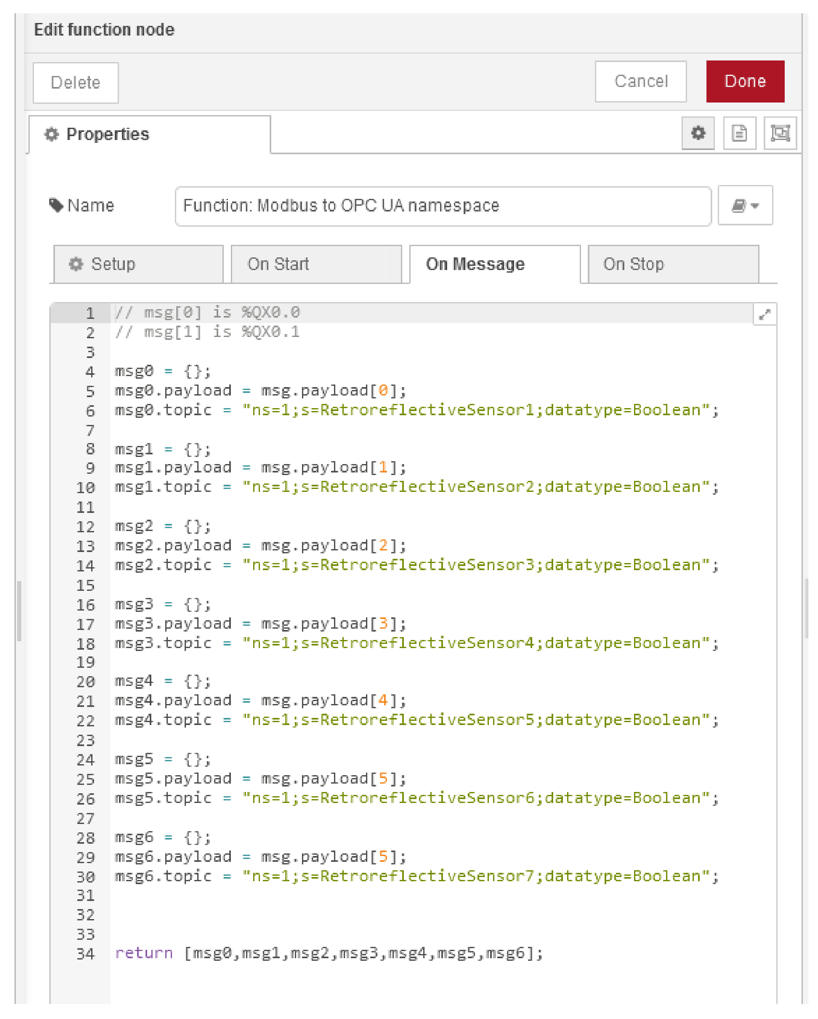Click line 'msg0.payload = msg.payload[0];'
This screenshot has height=1019, width=818.
[x=260, y=391]
